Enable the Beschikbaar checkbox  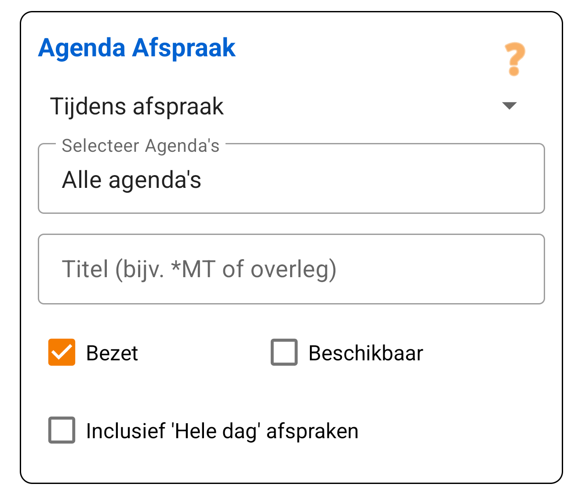tap(284, 352)
